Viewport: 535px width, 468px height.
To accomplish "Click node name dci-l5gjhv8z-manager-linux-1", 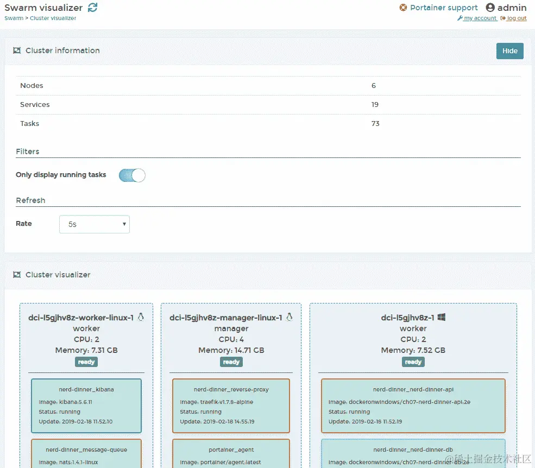I will coord(226,318).
